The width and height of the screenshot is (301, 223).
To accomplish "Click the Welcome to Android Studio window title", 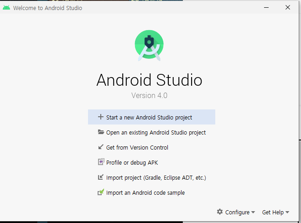I will point(47,8).
